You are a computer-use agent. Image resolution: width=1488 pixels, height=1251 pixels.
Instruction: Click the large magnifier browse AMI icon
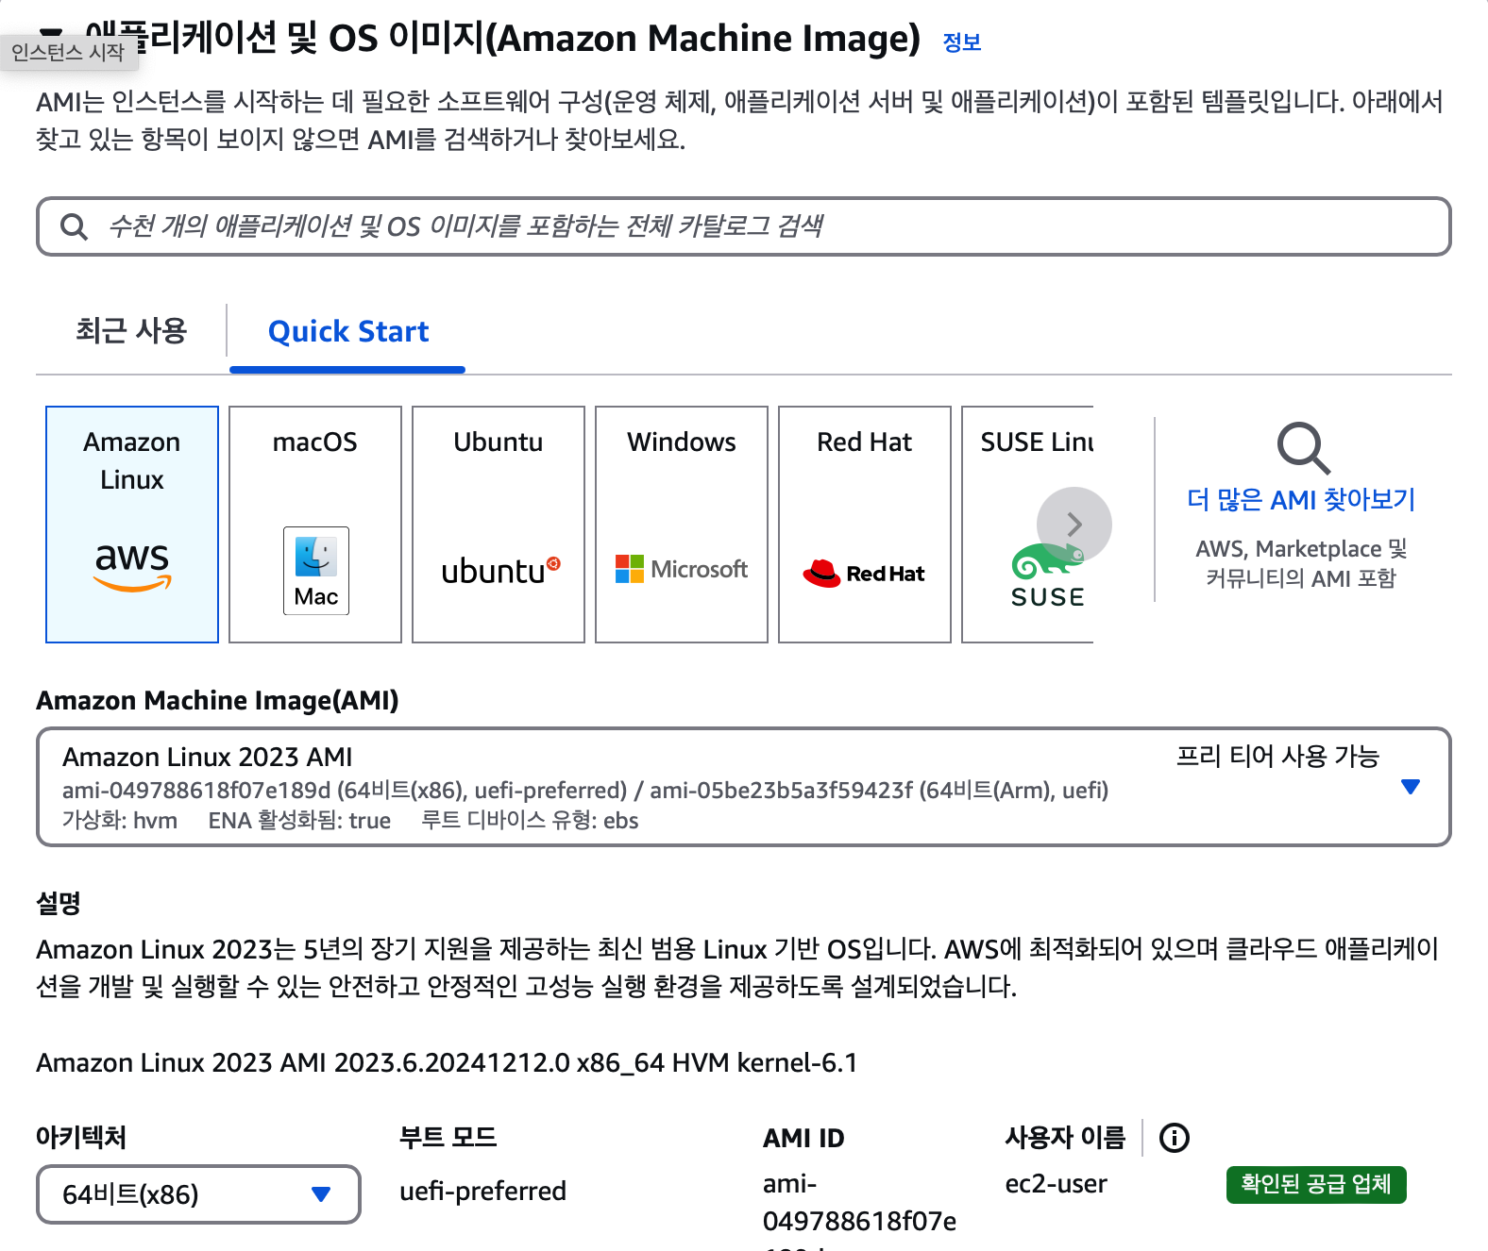1303,447
